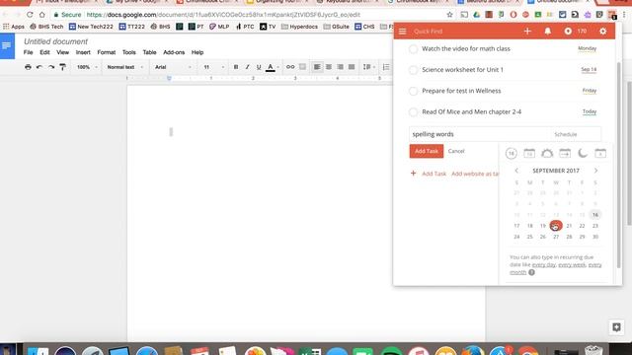Open the font size 11 dropdown
This screenshot has width=632, height=355.
[213, 67]
